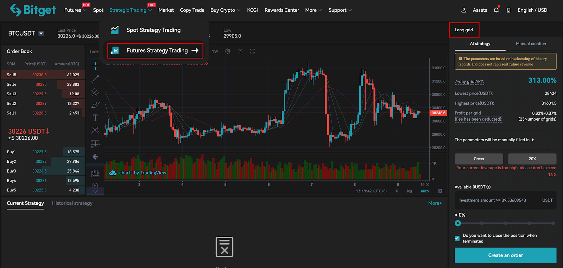Viewport: 563px width, 268px height.
Task: Select Spot Strategy Trading option
Action: point(154,30)
